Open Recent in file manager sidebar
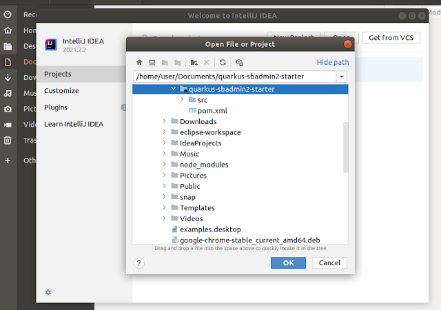This screenshot has height=310, width=441. 8,14
